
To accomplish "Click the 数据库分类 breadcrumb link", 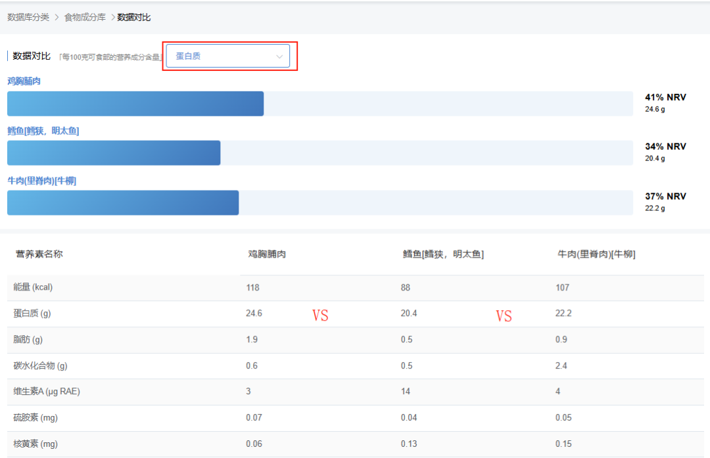I will pyautogui.click(x=28, y=17).
